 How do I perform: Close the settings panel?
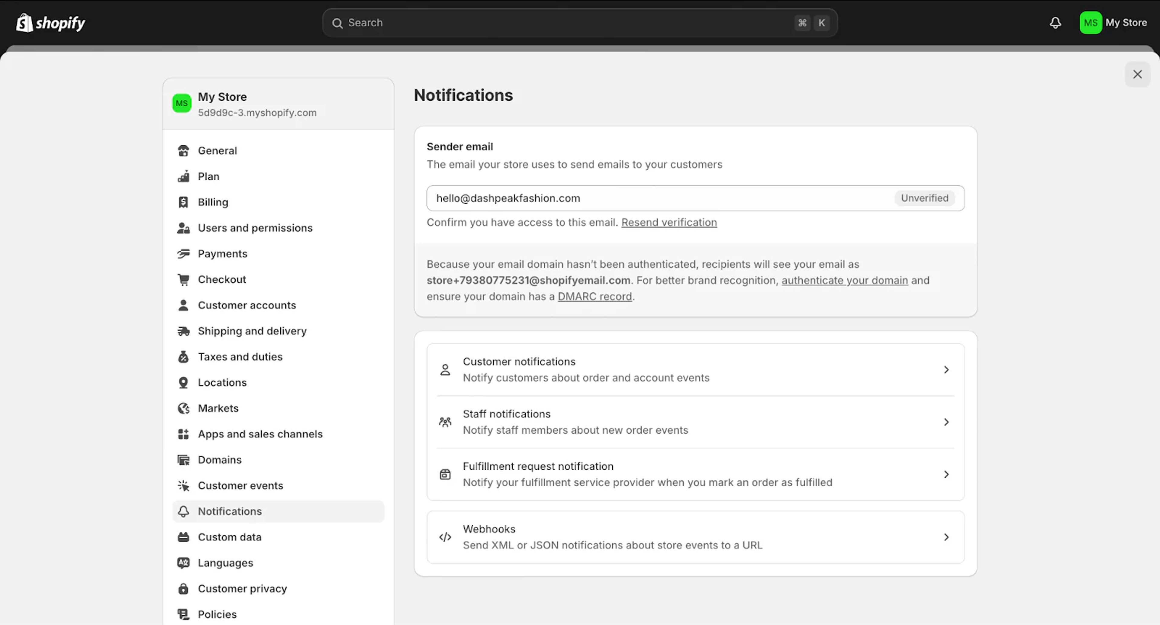(x=1137, y=74)
